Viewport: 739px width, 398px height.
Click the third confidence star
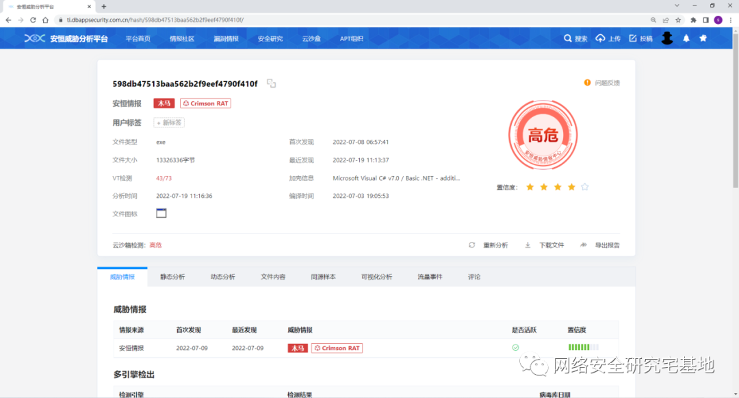(x=558, y=187)
